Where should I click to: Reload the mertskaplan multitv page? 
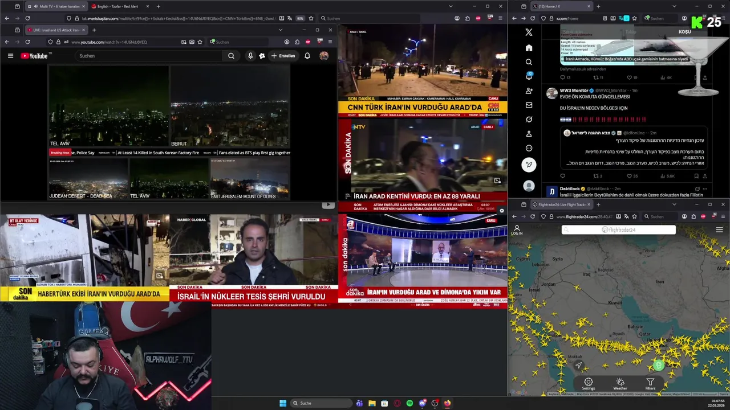tap(27, 18)
